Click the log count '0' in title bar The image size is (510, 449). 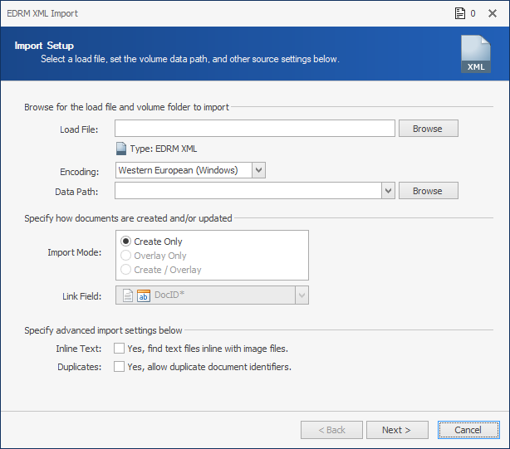click(473, 13)
